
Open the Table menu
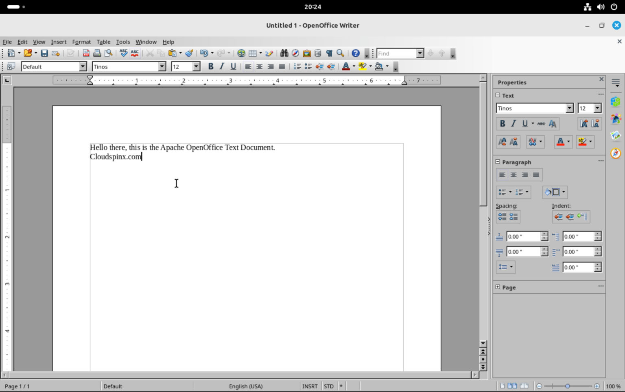coord(103,42)
